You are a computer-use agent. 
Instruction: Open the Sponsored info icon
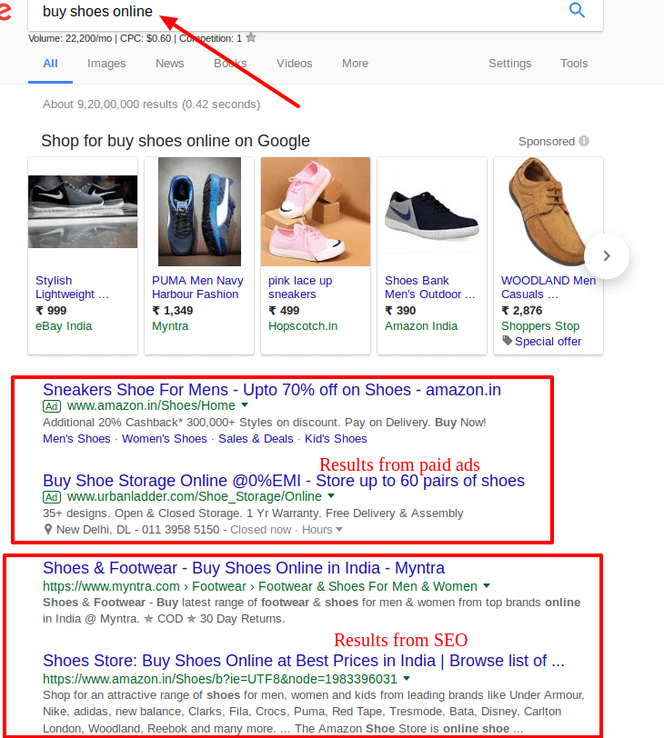point(584,141)
